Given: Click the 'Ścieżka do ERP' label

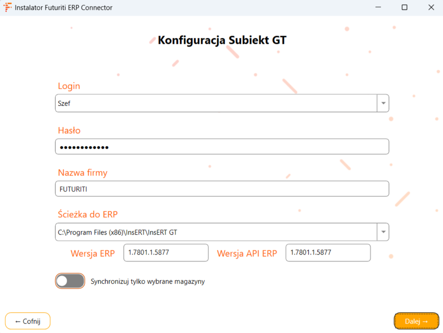Looking at the screenshot, I should 88,214.
